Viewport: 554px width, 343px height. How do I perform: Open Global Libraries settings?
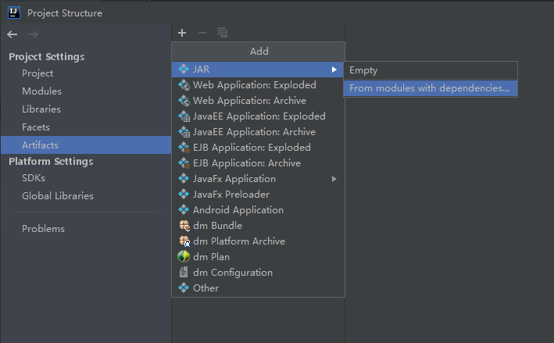pyautogui.click(x=86, y=195)
